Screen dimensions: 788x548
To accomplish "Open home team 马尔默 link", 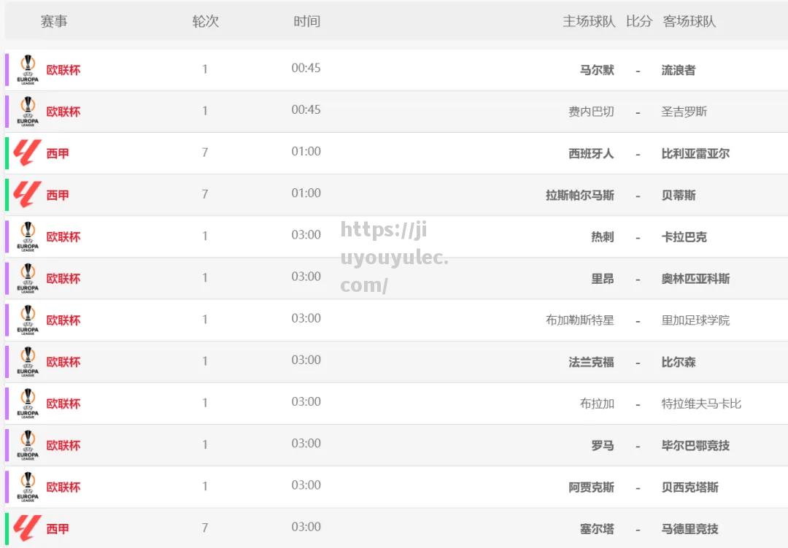I will coord(597,70).
